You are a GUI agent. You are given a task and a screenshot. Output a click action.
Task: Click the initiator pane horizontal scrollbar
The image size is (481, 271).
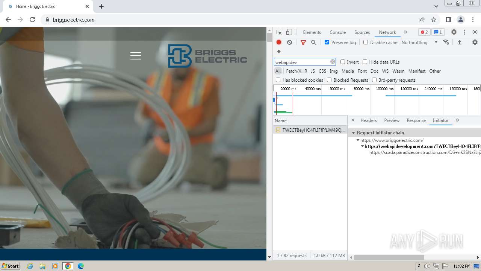pyautogui.click(x=389, y=257)
